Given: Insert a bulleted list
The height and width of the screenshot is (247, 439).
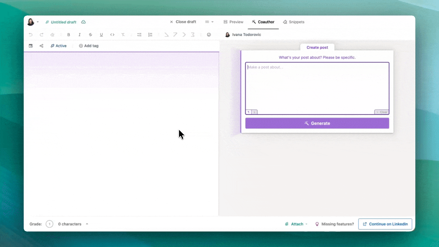Looking at the screenshot, I should (x=139, y=35).
